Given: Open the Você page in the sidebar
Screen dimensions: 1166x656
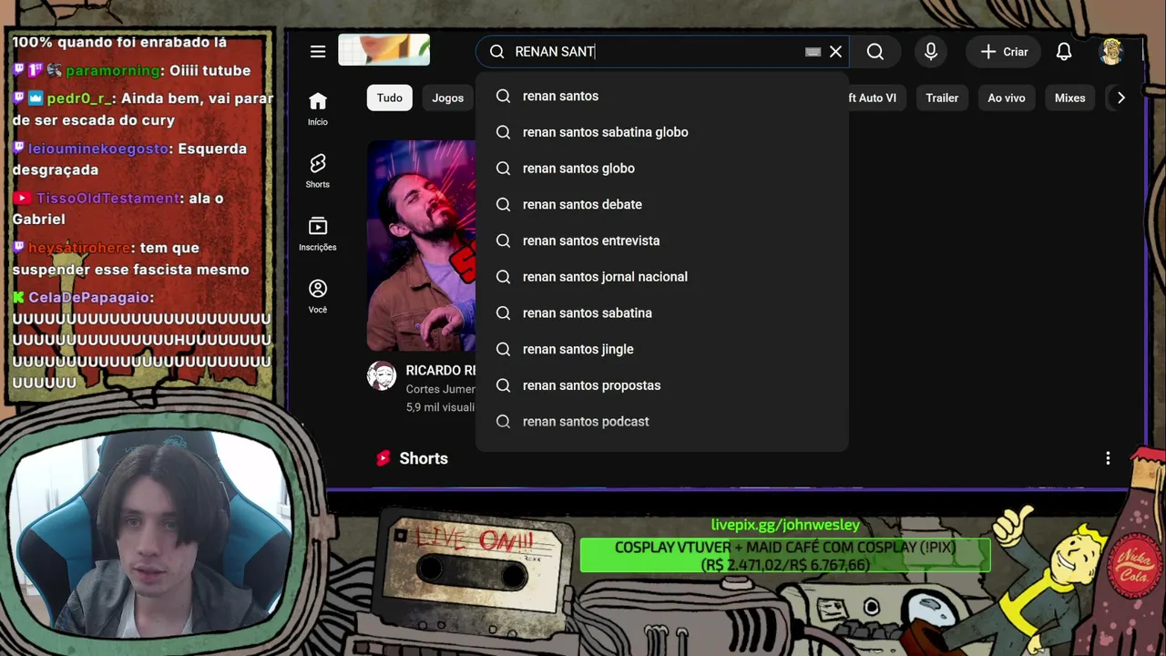Looking at the screenshot, I should [x=318, y=296].
